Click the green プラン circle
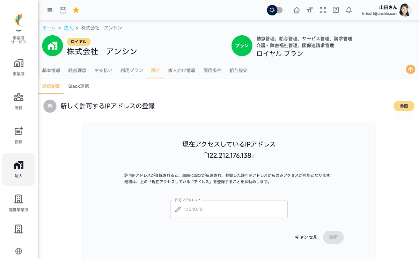Image resolution: width=419 pixels, height=259 pixels. (x=242, y=46)
